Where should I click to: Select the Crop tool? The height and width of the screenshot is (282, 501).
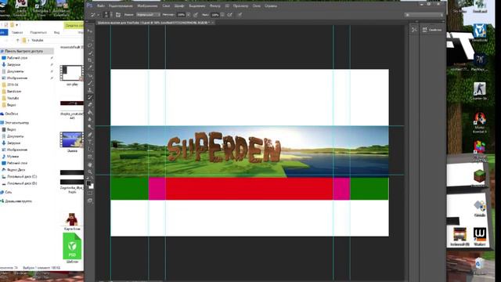[x=90, y=60]
